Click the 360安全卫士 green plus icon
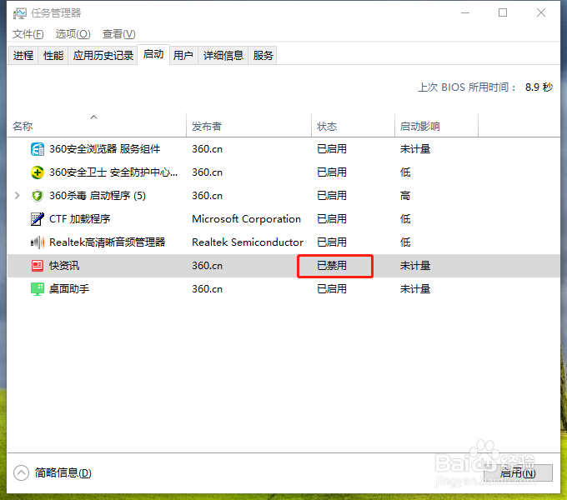Screen dimensions: 567x500 tap(38, 172)
